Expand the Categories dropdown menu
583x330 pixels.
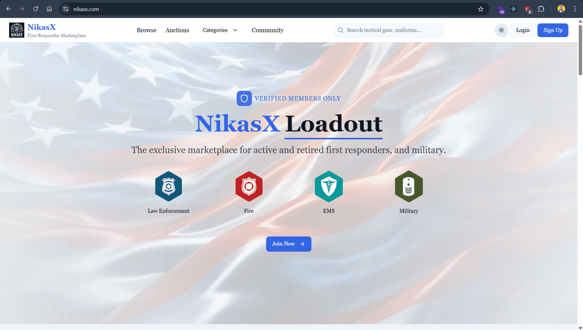tap(220, 30)
